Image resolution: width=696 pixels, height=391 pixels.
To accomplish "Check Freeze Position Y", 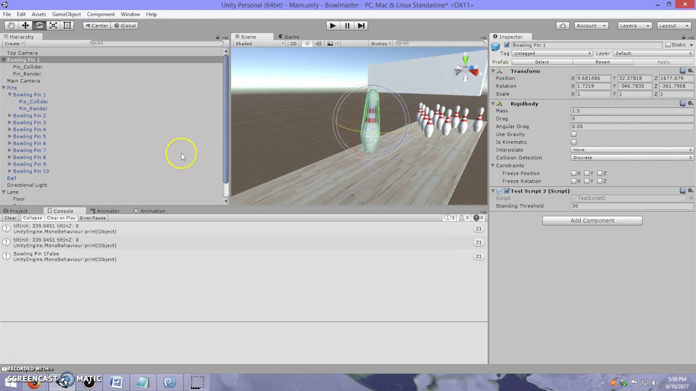I will 587,173.
